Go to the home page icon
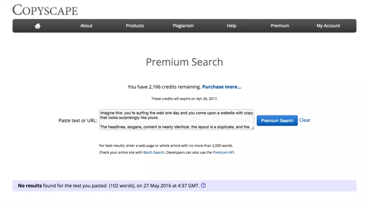 click(37, 26)
